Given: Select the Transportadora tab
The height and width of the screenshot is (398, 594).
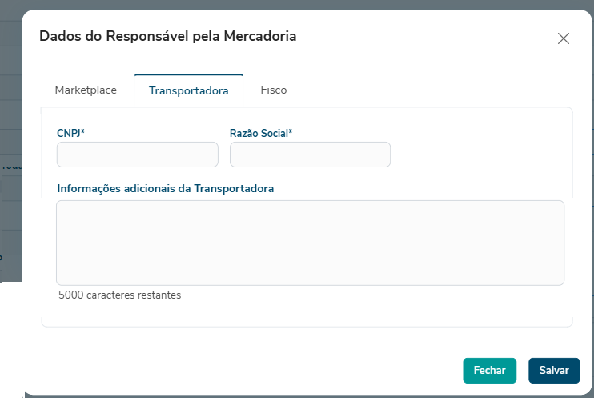Looking at the screenshot, I should 188,90.
